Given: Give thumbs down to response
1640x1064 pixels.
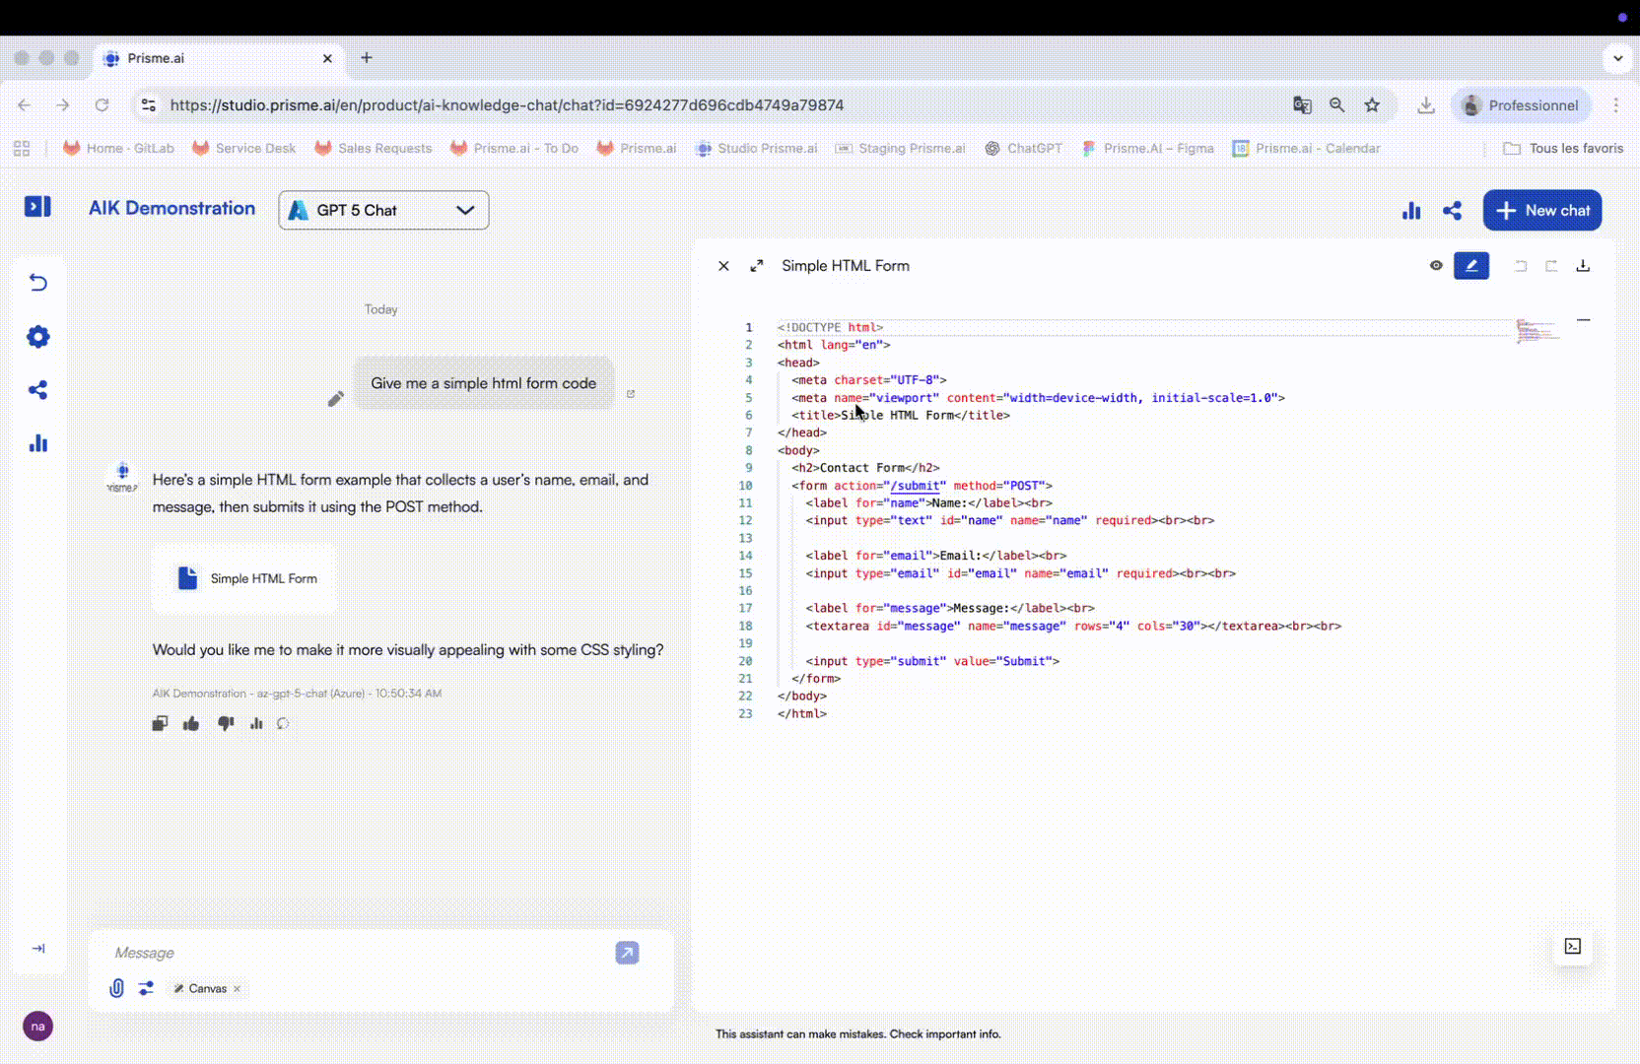Looking at the screenshot, I should [226, 723].
